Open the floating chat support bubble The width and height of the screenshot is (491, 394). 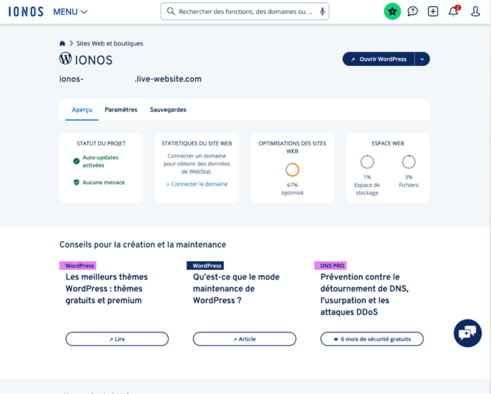click(x=468, y=333)
